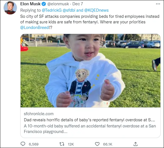This screenshot has width=164, height=148.
Task: Click the @sfdbi mention
Action: [69, 10]
